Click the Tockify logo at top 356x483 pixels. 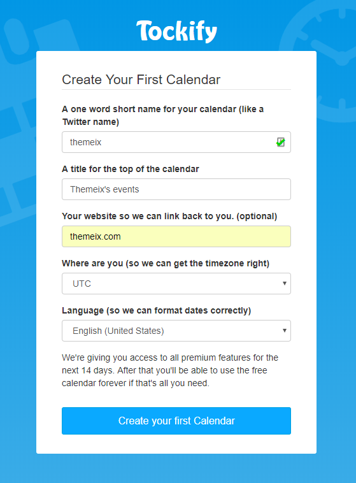click(177, 31)
